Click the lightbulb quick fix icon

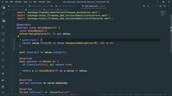[18, 36]
